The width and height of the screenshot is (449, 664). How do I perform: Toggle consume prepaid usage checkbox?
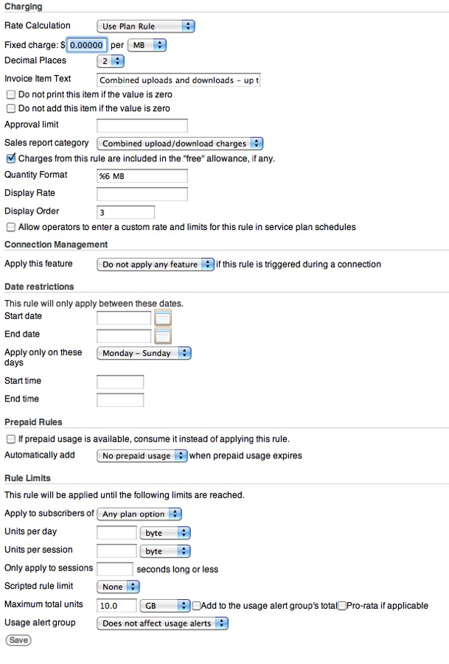[10, 439]
